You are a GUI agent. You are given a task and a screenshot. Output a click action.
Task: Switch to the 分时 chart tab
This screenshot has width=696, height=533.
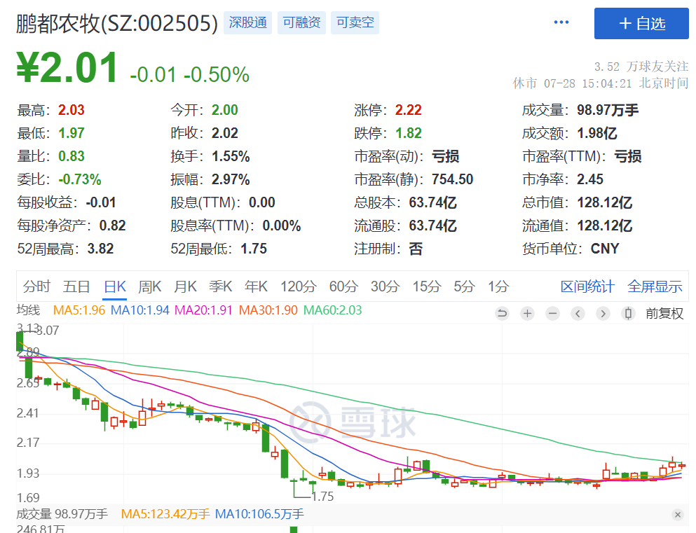37,286
